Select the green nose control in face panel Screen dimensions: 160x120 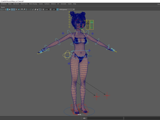click(x=92, y=25)
